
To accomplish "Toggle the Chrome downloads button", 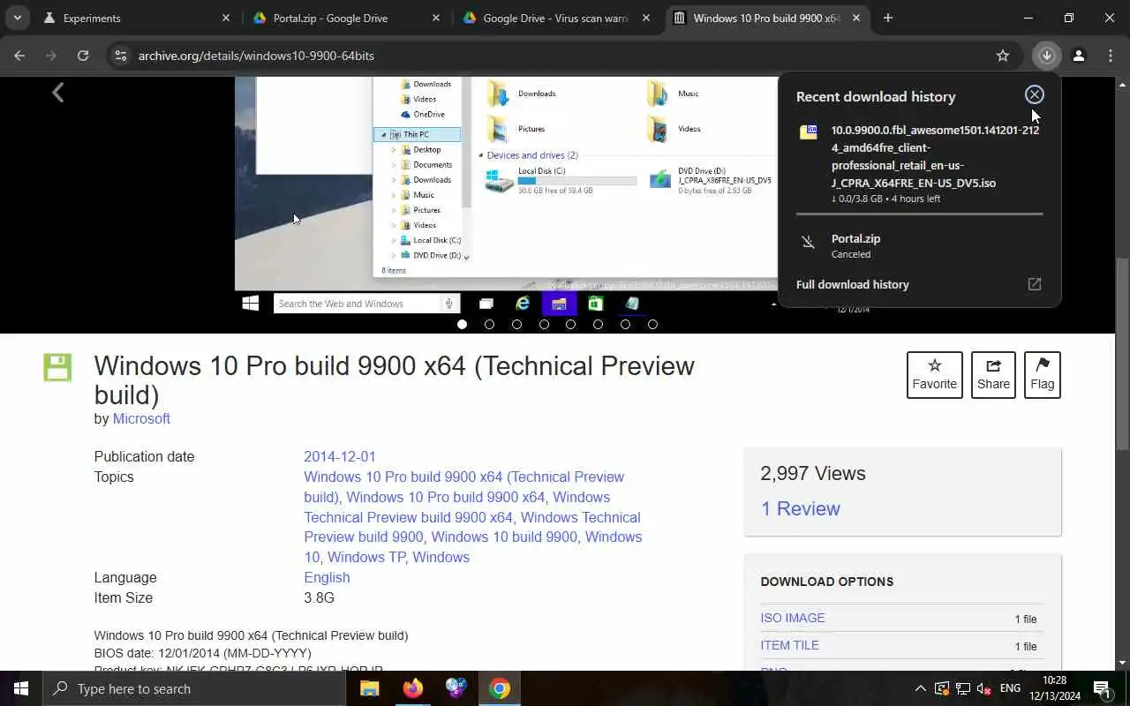I will [x=1047, y=56].
